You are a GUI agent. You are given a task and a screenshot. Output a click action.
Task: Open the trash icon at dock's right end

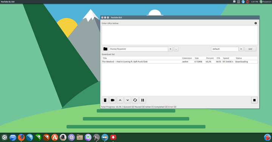click(267, 137)
